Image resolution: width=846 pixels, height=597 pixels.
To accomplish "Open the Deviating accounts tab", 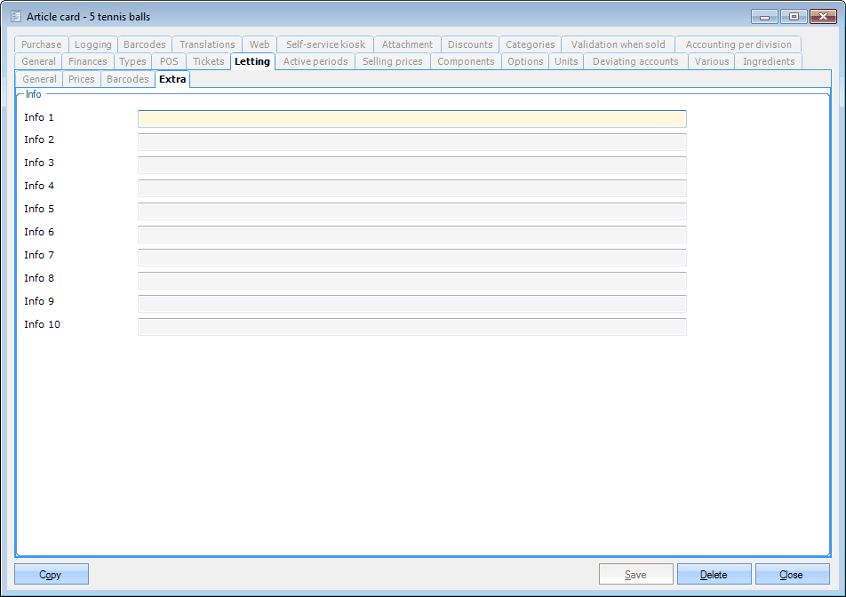I will [x=634, y=61].
